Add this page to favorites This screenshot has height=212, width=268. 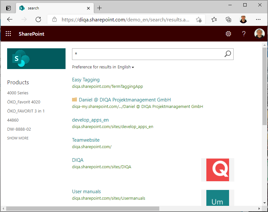point(199,19)
